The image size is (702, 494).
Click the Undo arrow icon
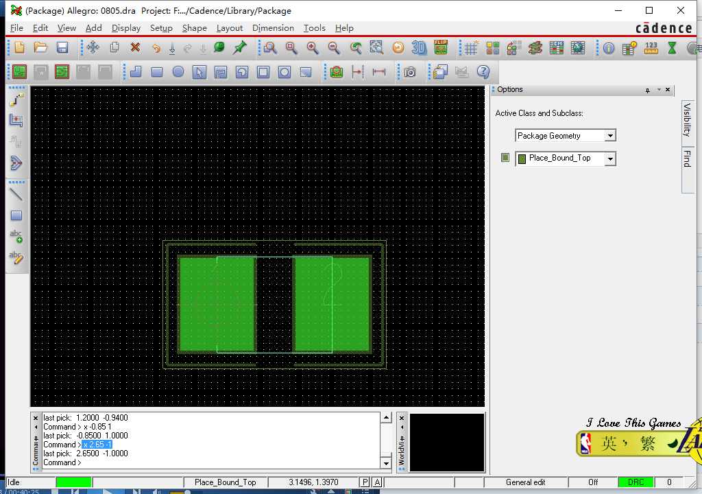click(x=156, y=48)
